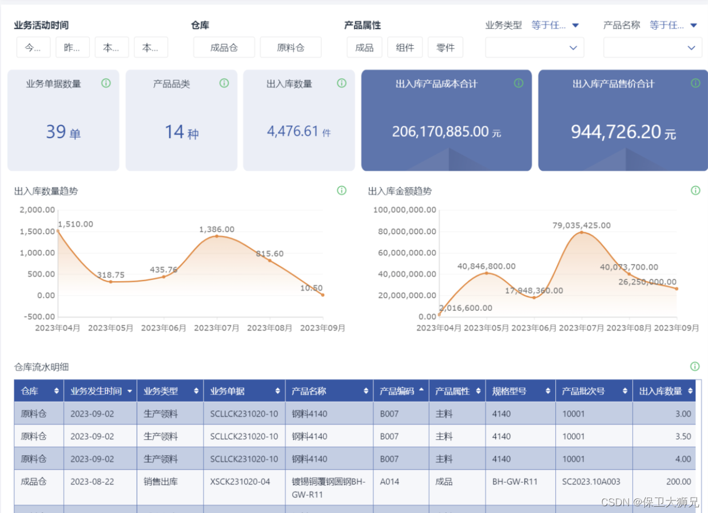Click sort icon in 业务类型 column header
Viewport: 708px width, 513px height.
pos(196,391)
